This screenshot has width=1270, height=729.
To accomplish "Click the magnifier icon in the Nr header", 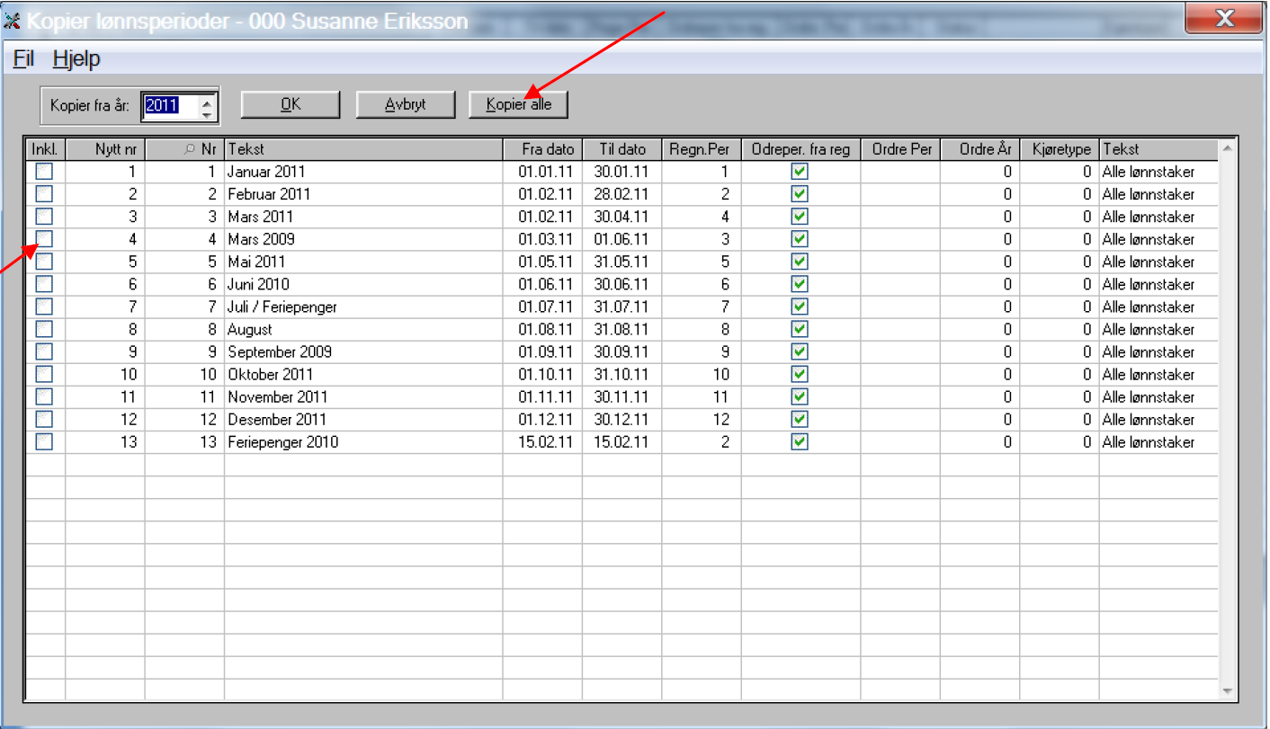I will tap(190, 149).
